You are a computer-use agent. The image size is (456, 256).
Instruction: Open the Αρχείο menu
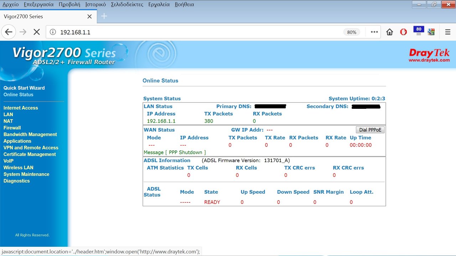[11, 4]
